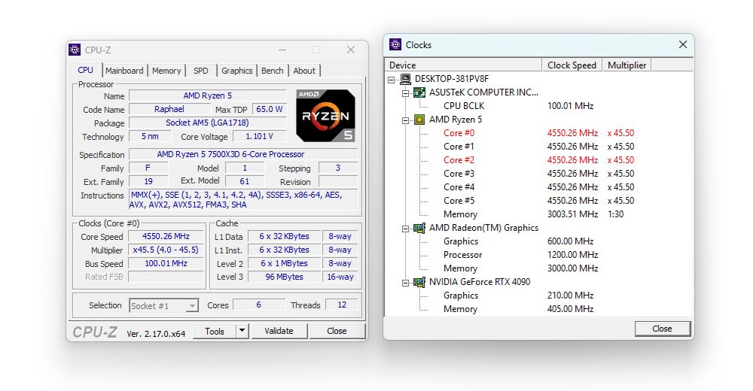Open the Memory tab in CPU-Z
753x391 pixels.
pyautogui.click(x=166, y=71)
